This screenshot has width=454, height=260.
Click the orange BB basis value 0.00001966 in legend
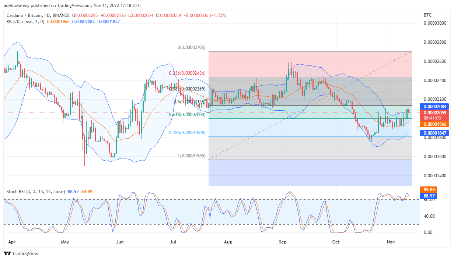(58, 21)
